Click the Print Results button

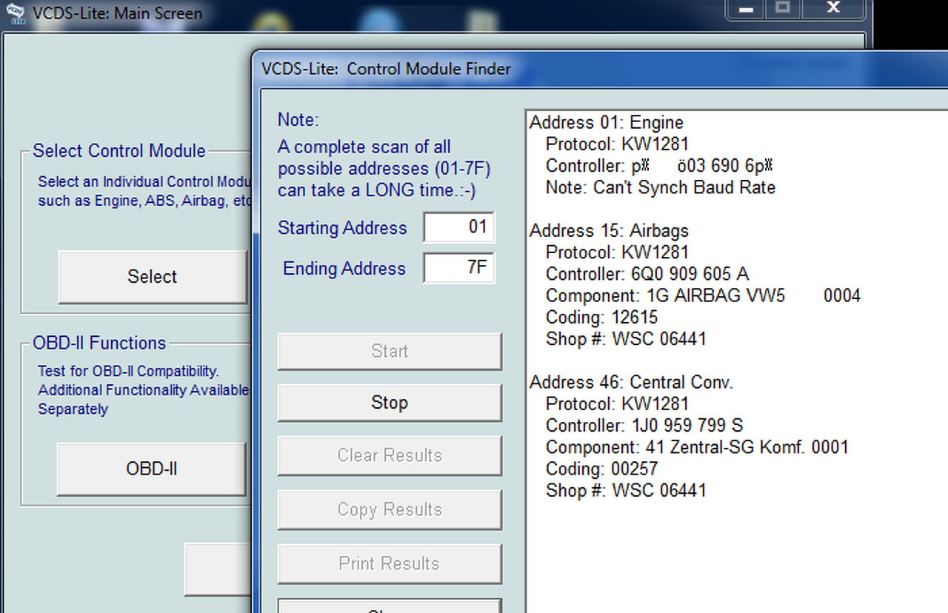390,563
